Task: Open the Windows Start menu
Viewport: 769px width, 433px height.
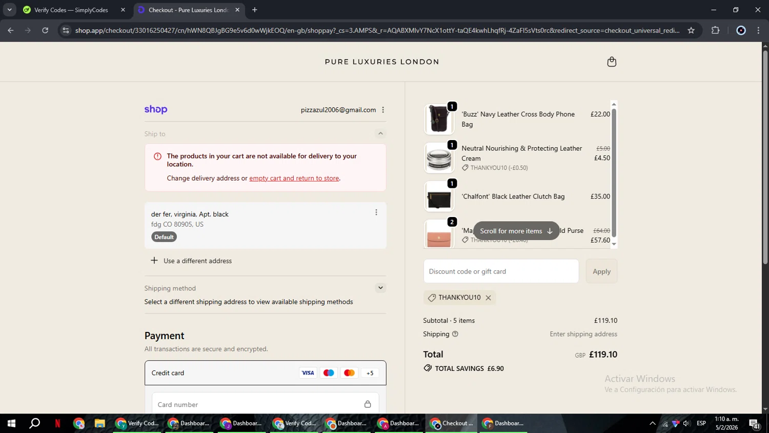Action: point(11,423)
